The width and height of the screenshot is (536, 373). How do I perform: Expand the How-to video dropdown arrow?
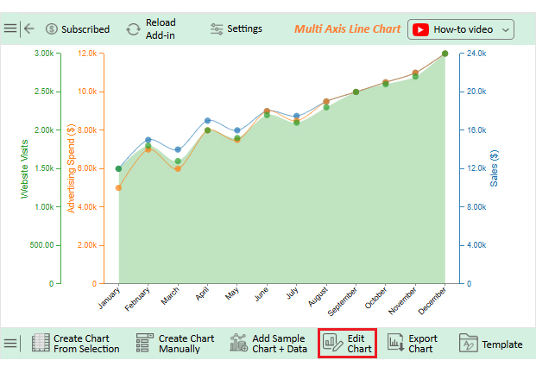[x=505, y=29]
